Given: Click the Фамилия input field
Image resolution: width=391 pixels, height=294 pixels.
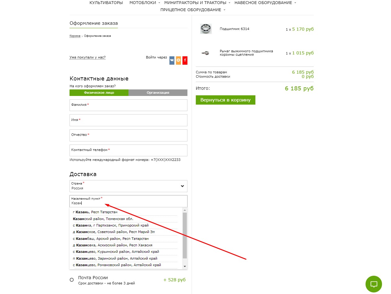Looking at the screenshot, I should click(128, 105).
